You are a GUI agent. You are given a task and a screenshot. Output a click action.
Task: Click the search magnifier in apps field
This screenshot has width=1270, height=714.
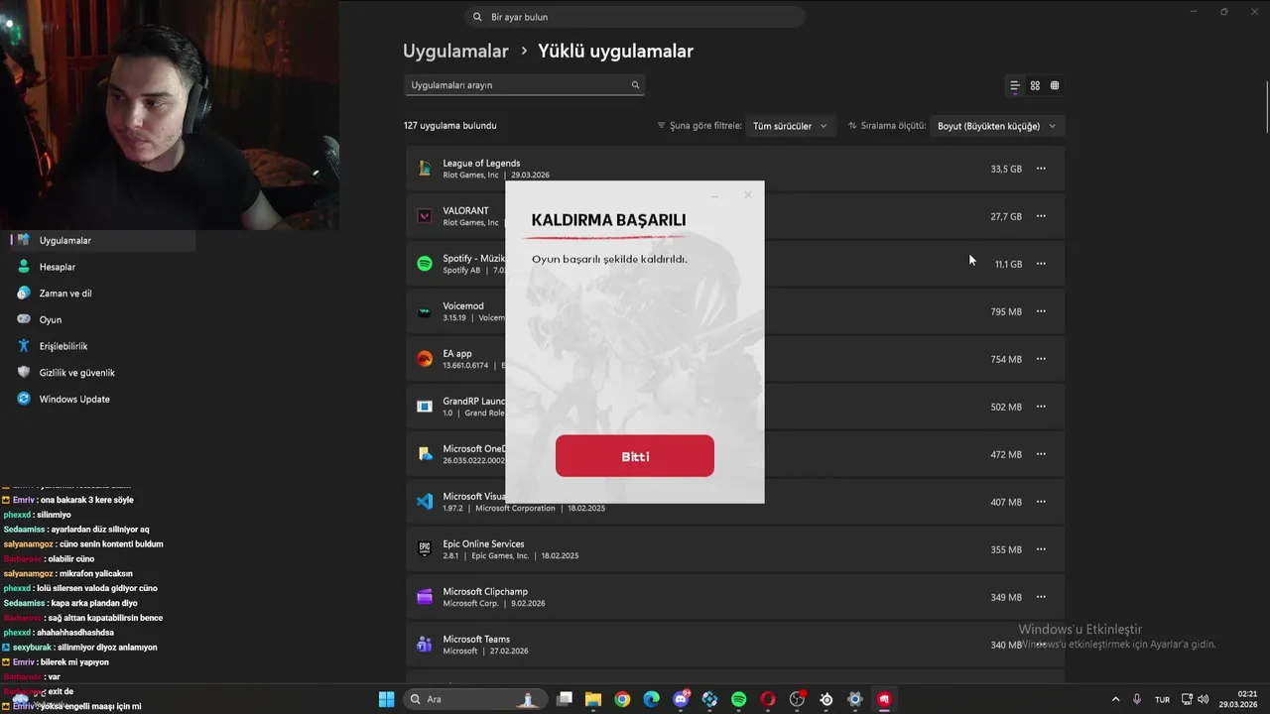tap(635, 85)
